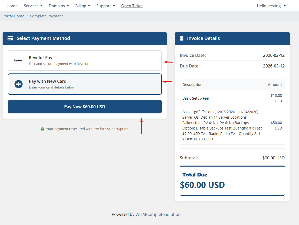Expand the Billing dropdown menu
Screen dimensions: 299x225
tap(83, 6)
